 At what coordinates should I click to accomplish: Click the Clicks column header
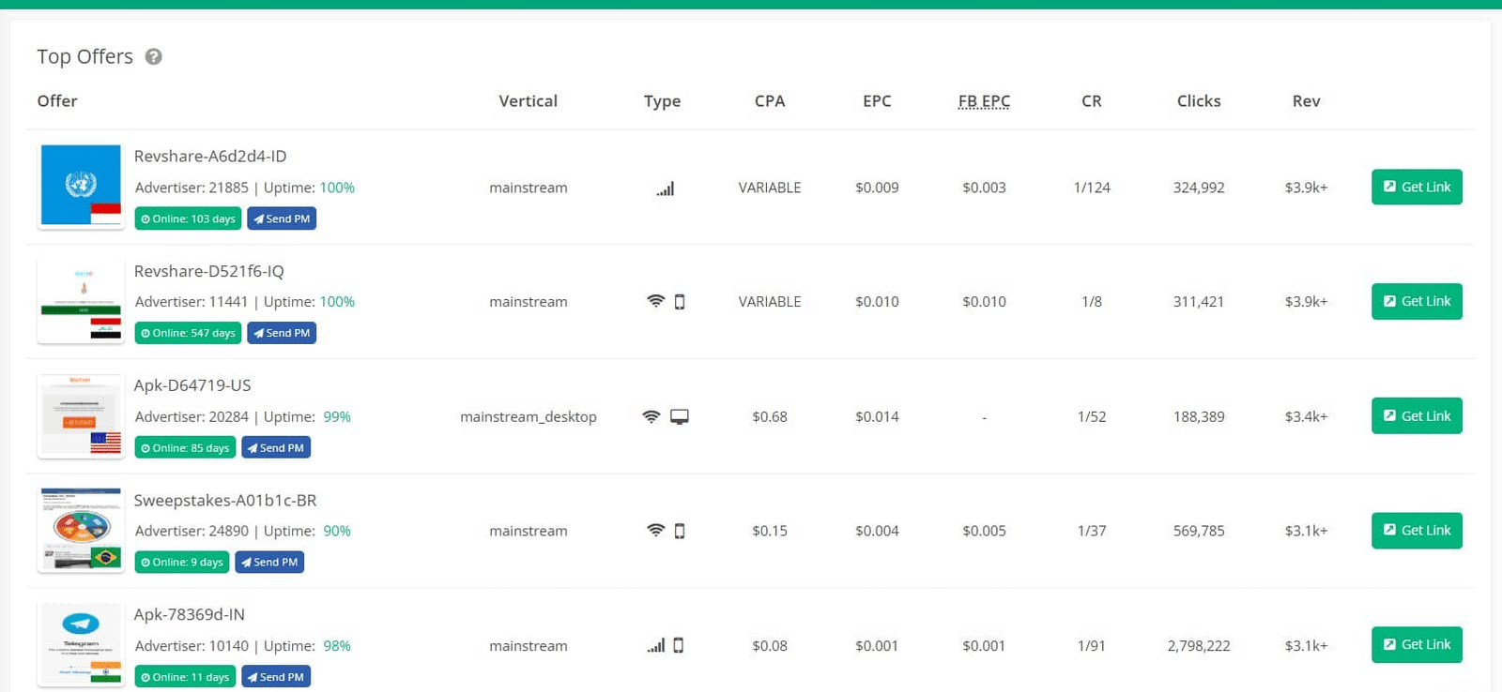[1199, 101]
